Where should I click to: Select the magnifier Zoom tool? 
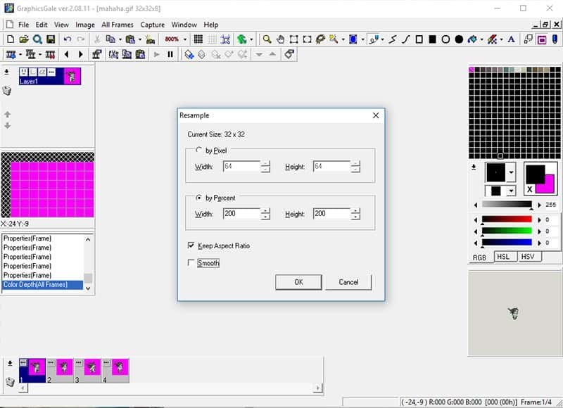pyautogui.click(x=267, y=39)
